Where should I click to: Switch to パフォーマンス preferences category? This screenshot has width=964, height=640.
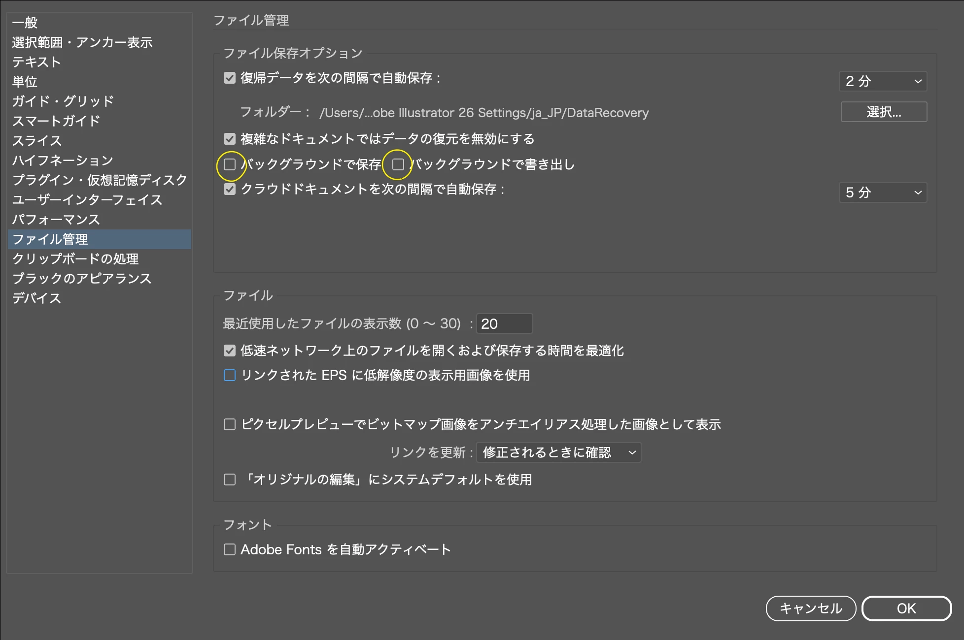pos(56,220)
